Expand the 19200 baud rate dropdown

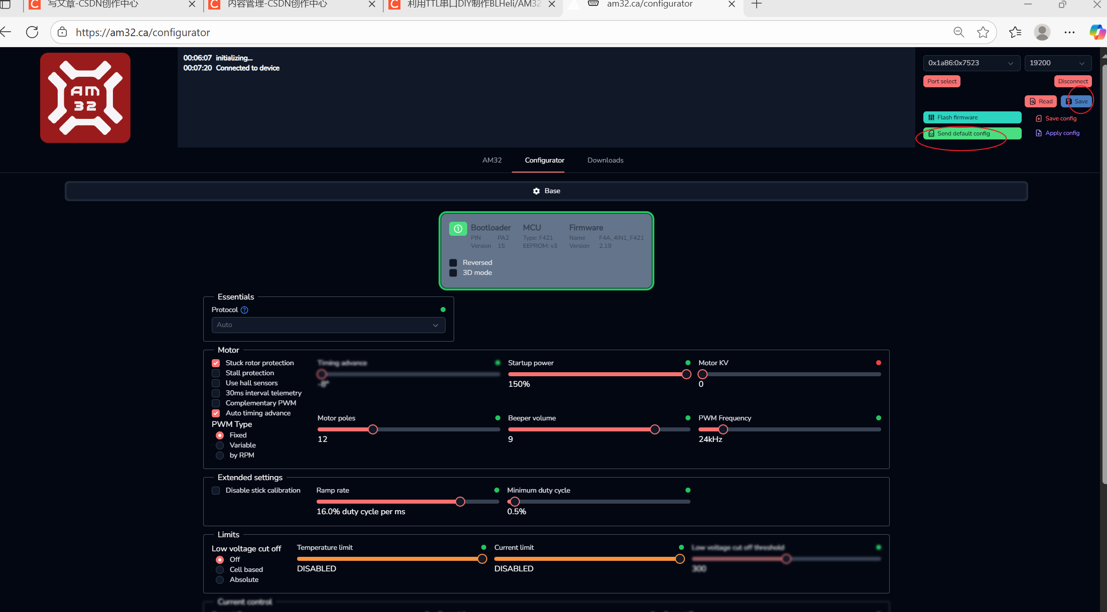pos(1057,63)
